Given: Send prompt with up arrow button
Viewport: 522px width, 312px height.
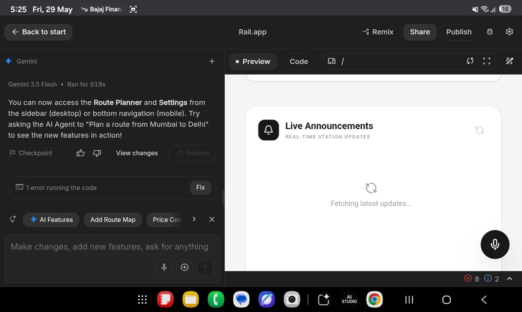Looking at the screenshot, I should (205, 267).
